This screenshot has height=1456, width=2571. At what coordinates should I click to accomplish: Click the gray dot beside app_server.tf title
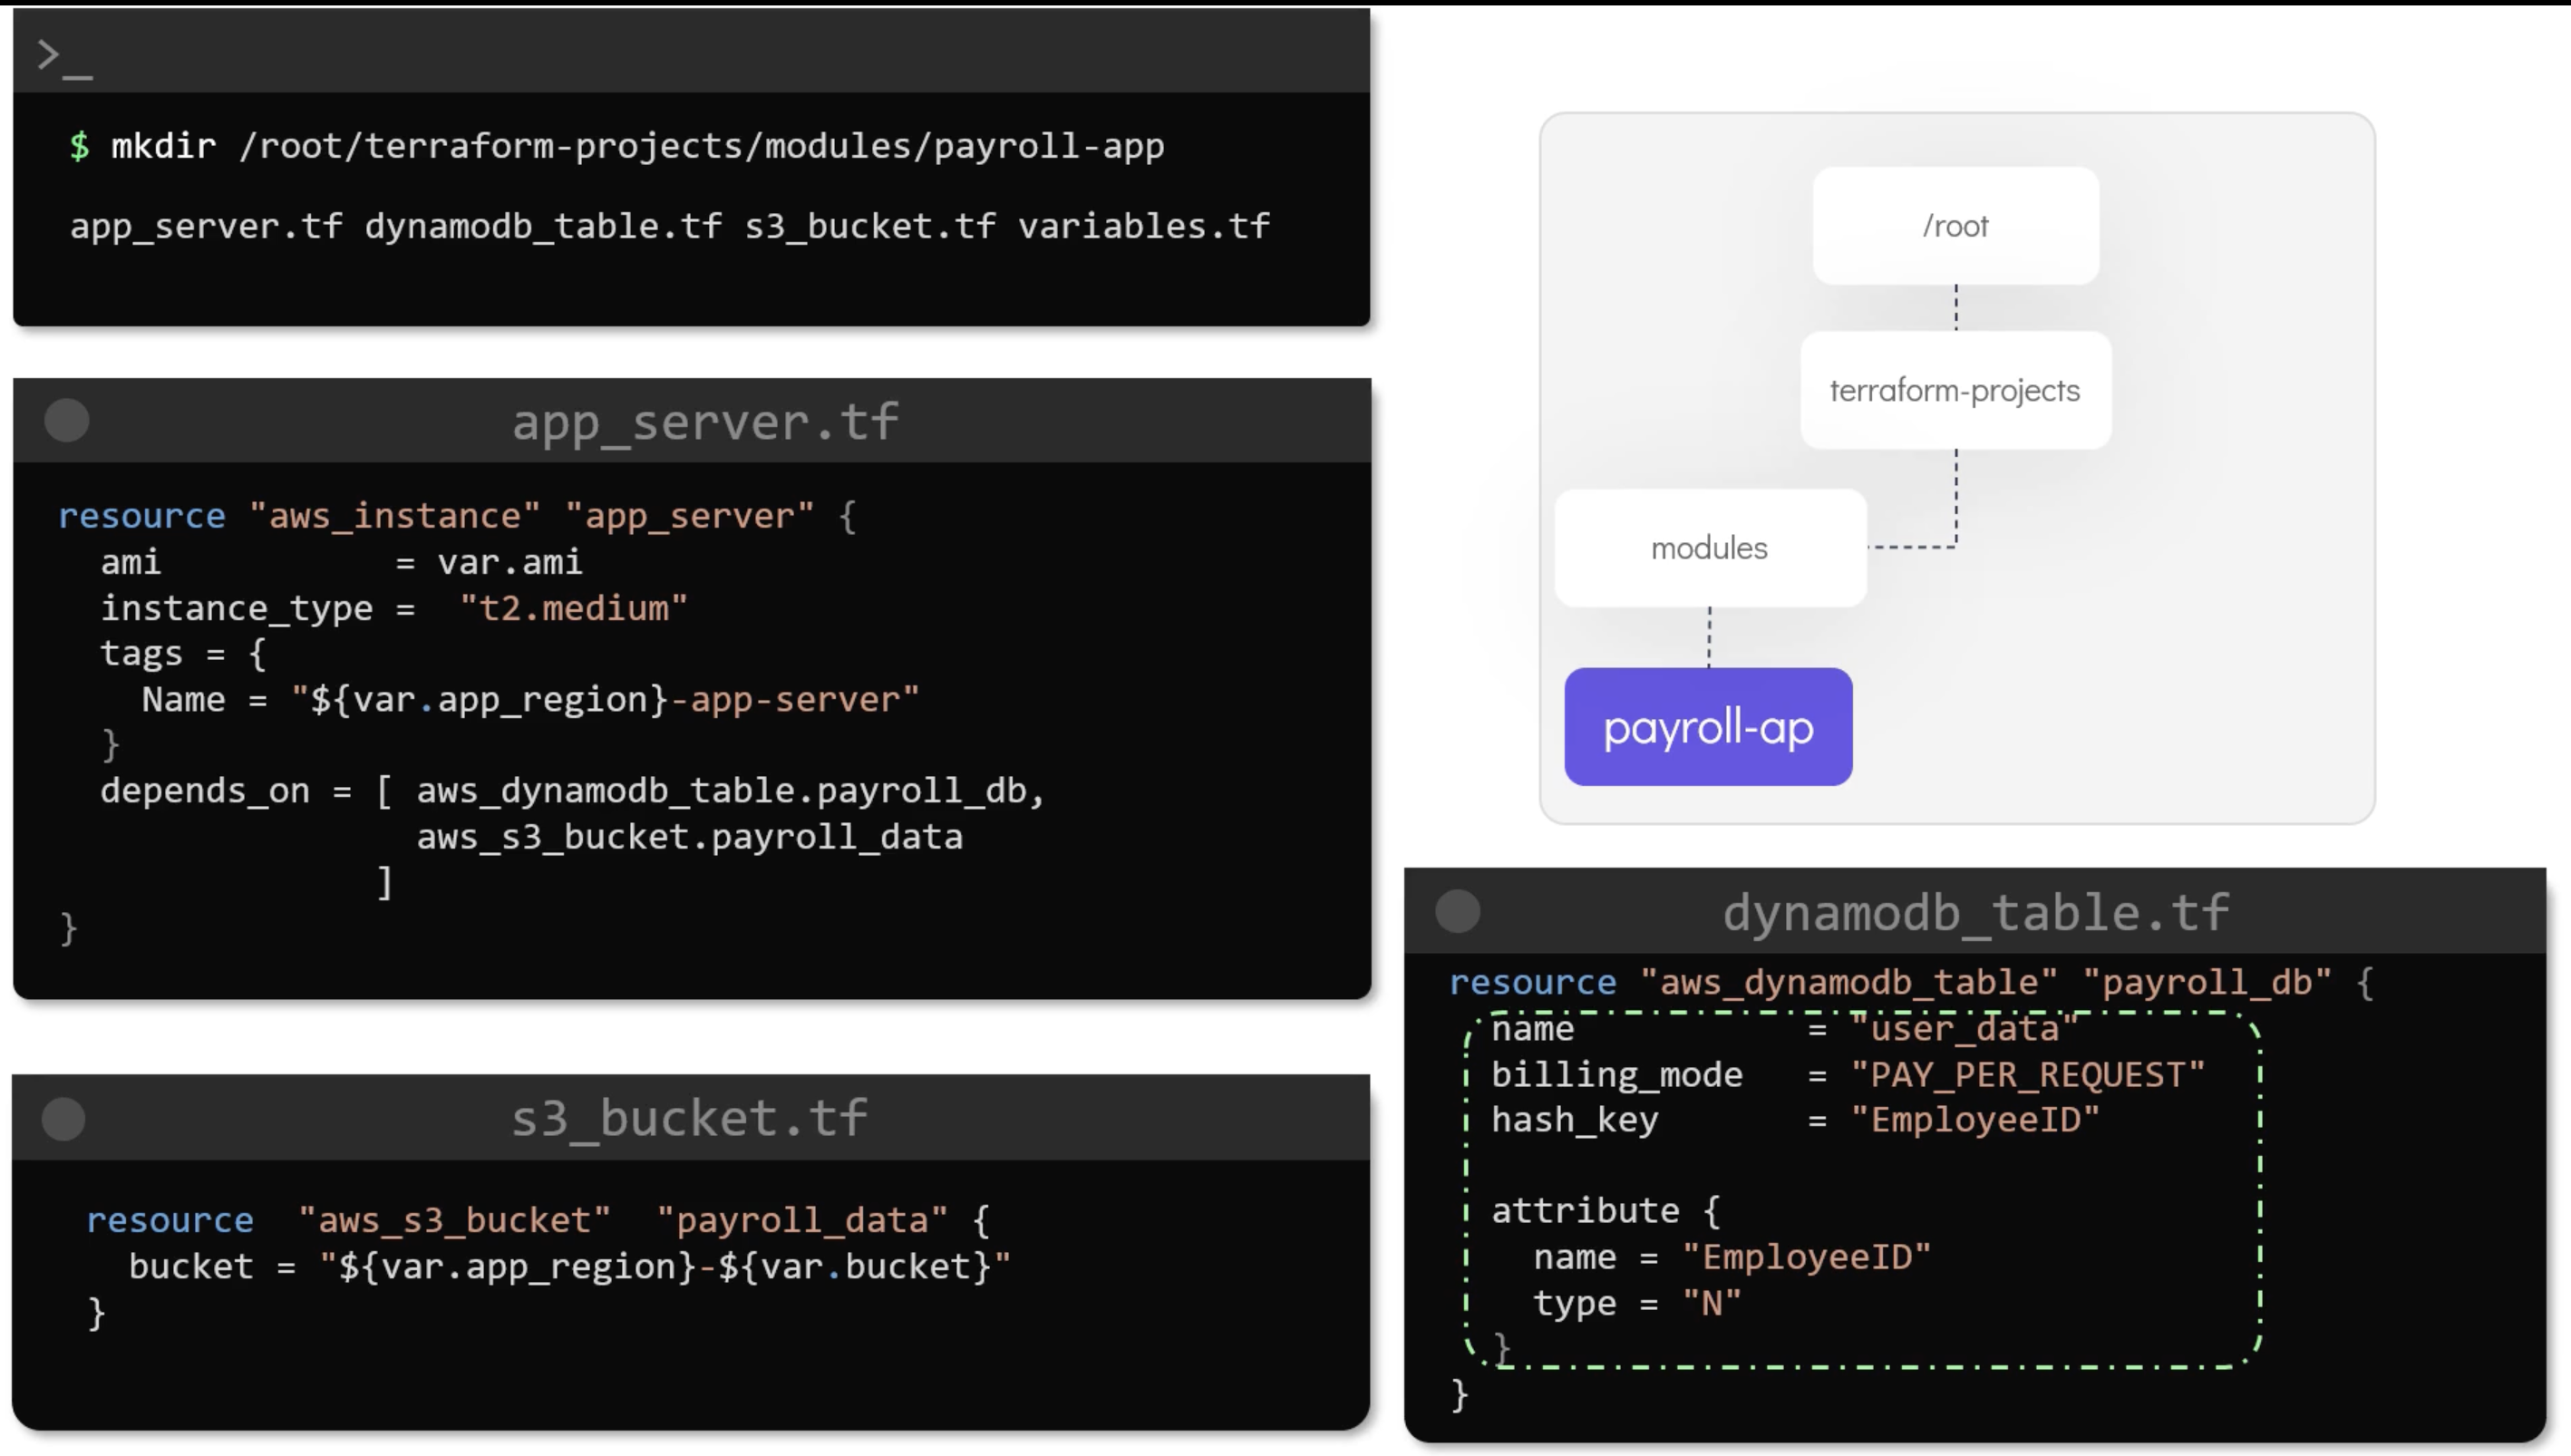tap(67, 420)
